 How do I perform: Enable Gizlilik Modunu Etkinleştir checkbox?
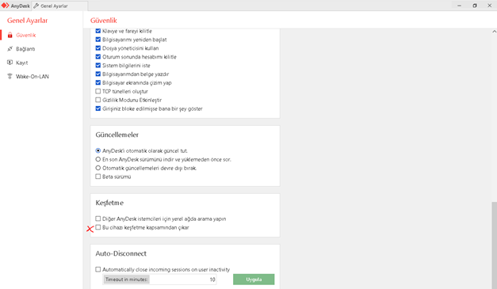(98, 100)
